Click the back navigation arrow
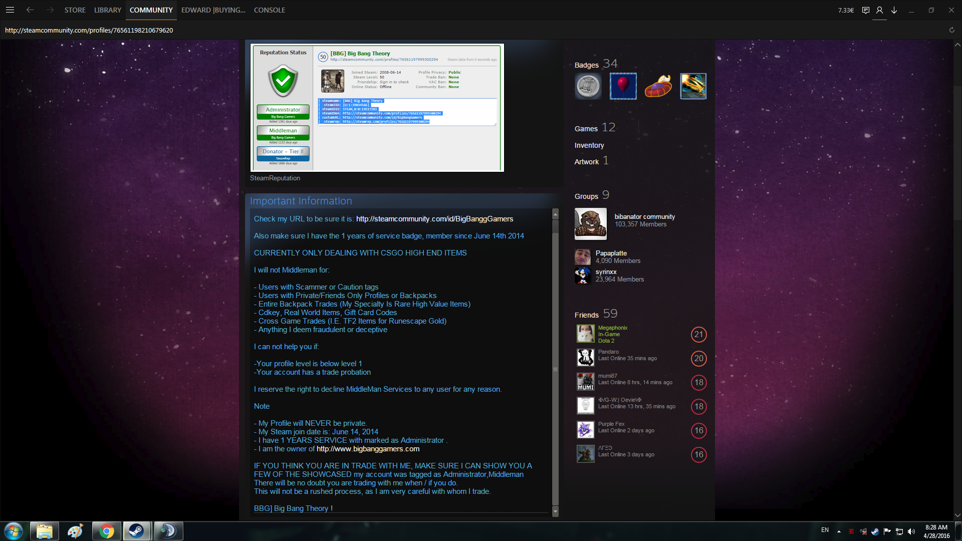 tap(30, 10)
